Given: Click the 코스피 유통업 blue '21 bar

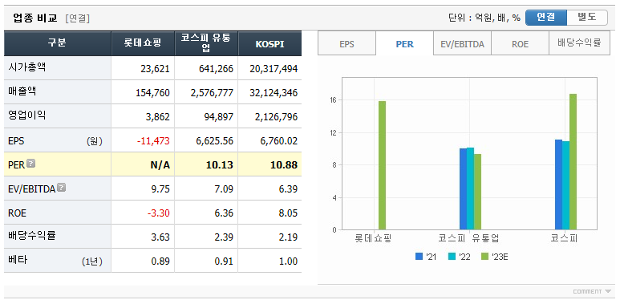Looking at the screenshot, I should [x=463, y=189].
